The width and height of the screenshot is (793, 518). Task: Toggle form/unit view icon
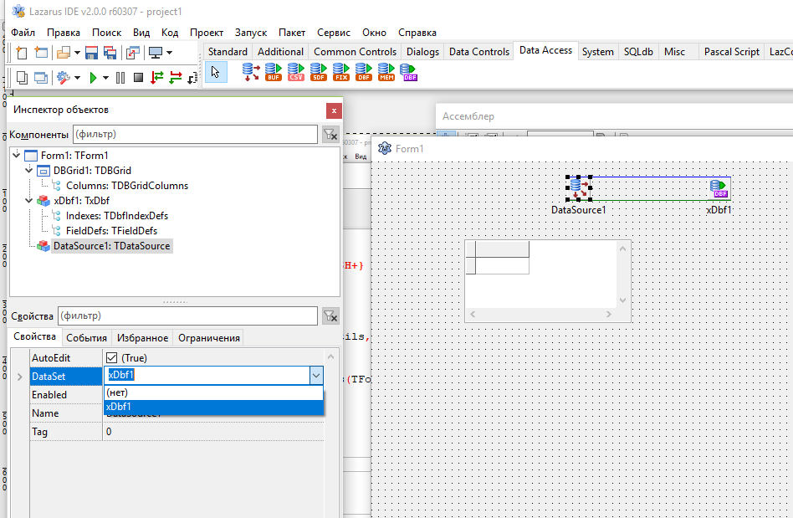(133, 53)
